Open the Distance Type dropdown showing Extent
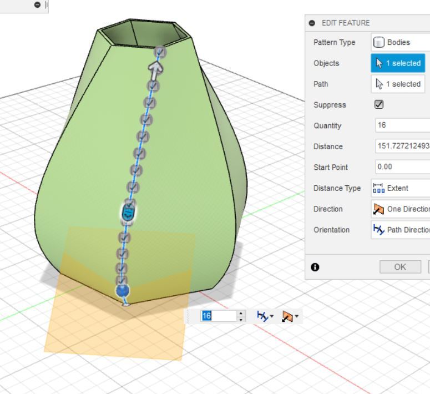Image resolution: width=430 pixels, height=394 pixels. click(x=401, y=188)
